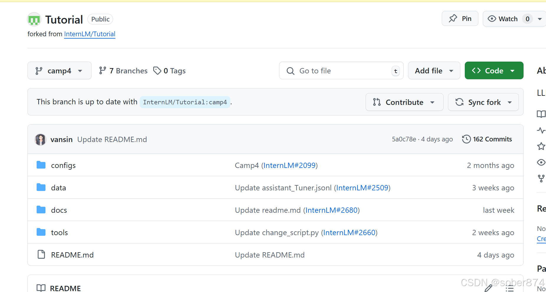Click the branch icon beside 7 Branches
The width and height of the screenshot is (546, 292).
[x=102, y=70]
